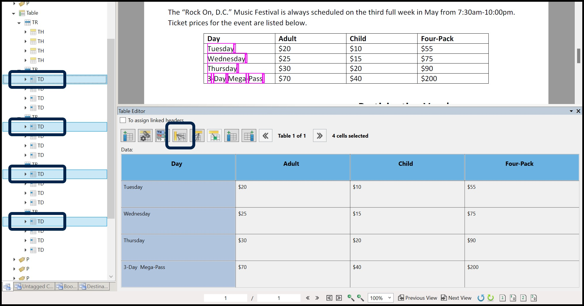
Task: Click the Next View button
Action: coord(456,298)
